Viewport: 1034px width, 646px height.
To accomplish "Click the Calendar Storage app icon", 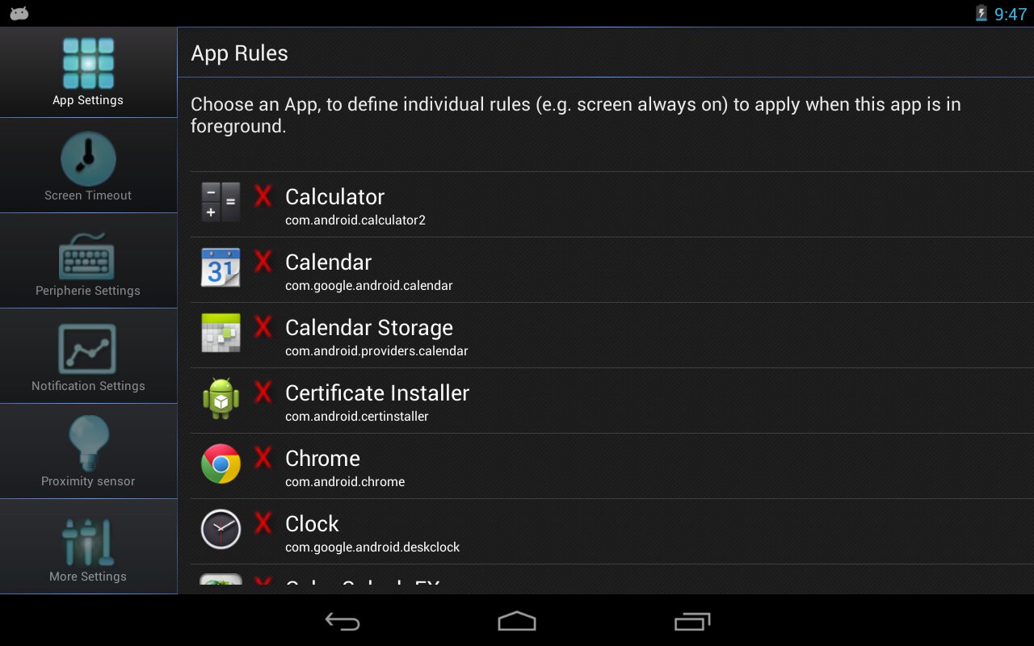I will (221, 333).
